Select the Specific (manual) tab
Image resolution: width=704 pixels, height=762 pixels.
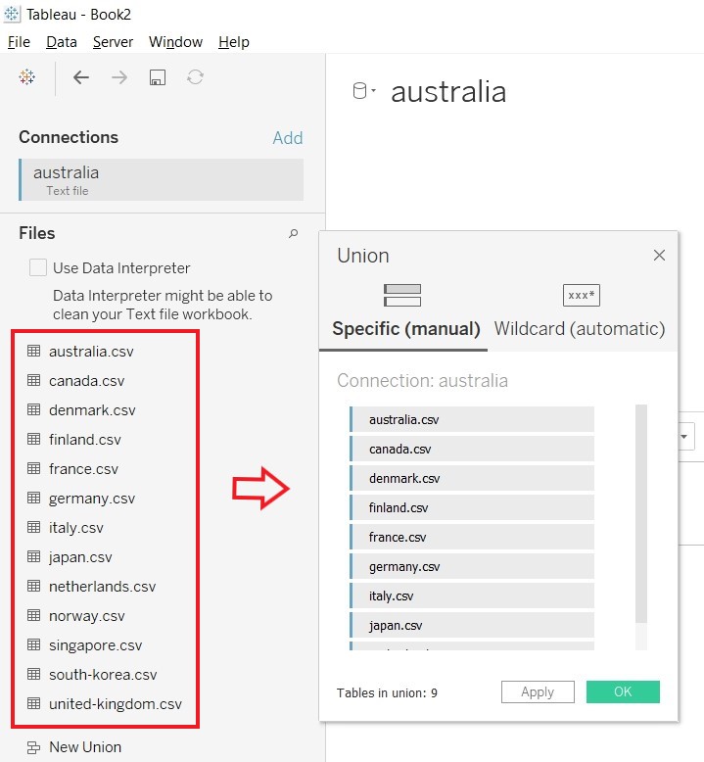pos(406,328)
